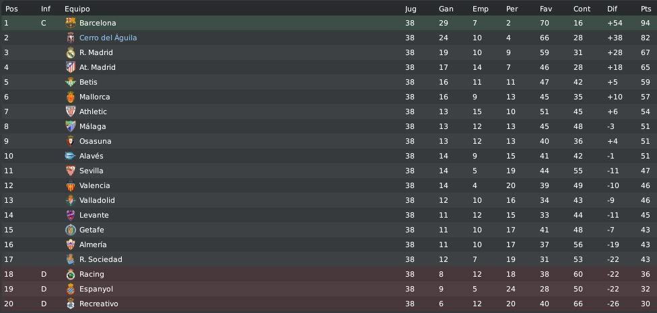Click the Valencia club crest
This screenshot has width=657, height=313.
[71, 185]
